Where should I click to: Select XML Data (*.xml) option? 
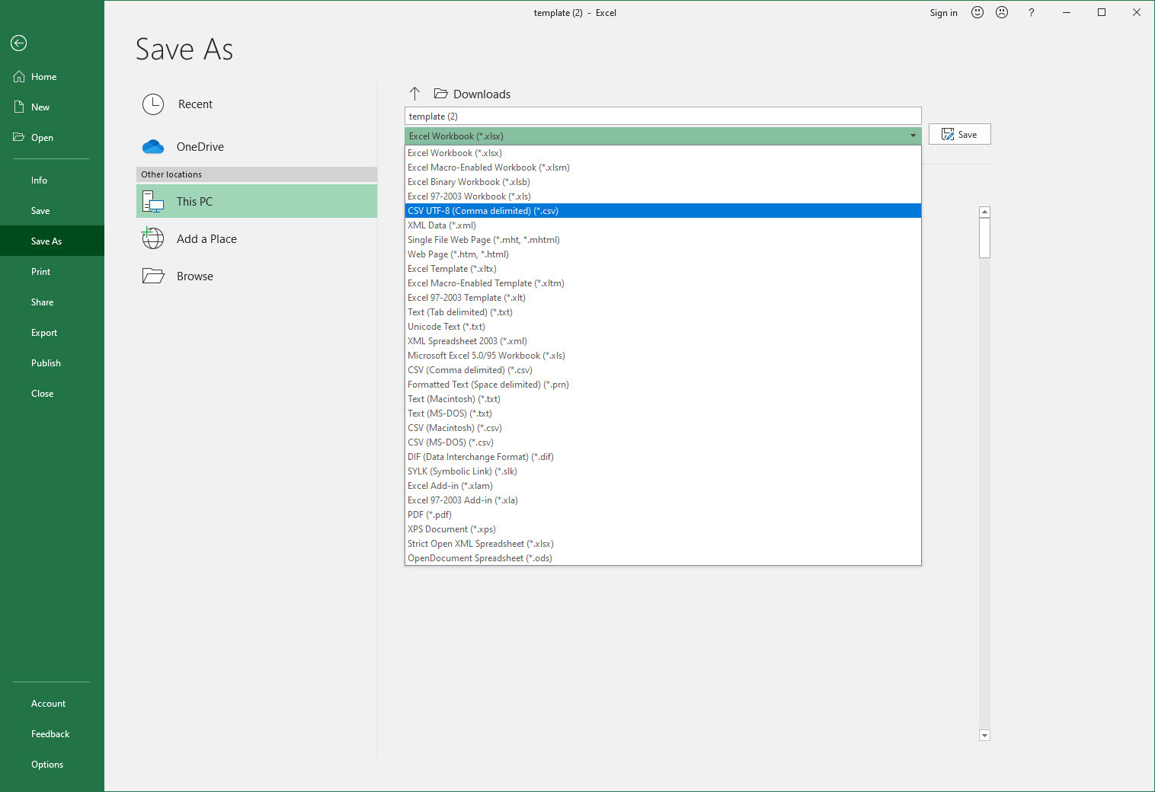coord(663,225)
